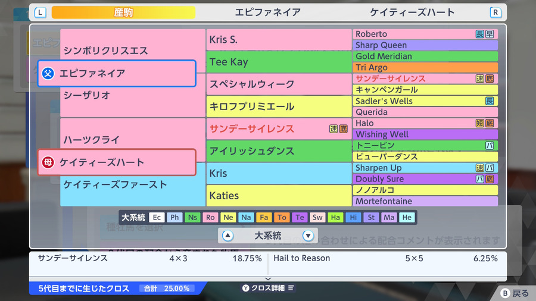536x301 pixels.
Task: Click the Ro lineage color swatch
Action: pyautogui.click(x=210, y=217)
